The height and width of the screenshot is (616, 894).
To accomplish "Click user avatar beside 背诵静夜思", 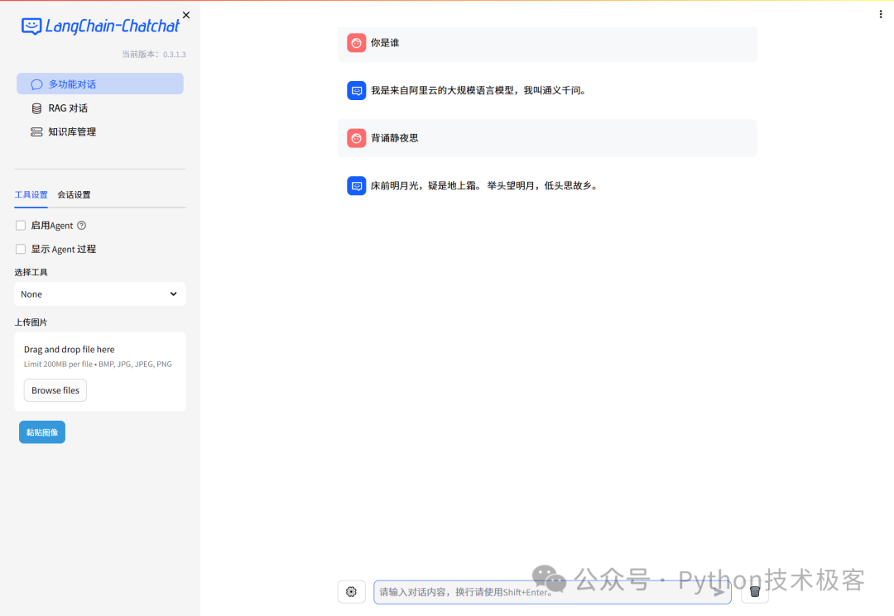I will (356, 138).
